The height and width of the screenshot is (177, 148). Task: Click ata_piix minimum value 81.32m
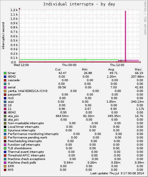tap(89, 116)
